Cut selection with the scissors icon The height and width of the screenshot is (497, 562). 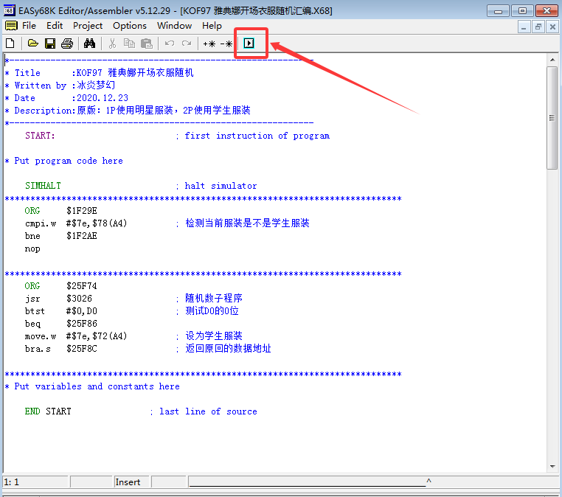tap(112, 44)
